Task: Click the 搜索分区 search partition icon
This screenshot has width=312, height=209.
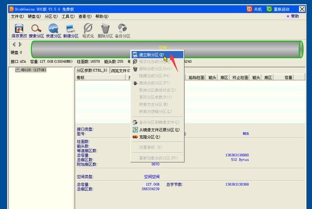Action: tap(36, 31)
